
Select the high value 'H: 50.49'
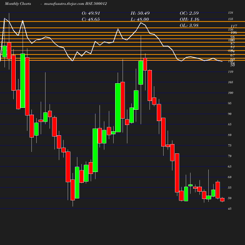pos(140,13)
